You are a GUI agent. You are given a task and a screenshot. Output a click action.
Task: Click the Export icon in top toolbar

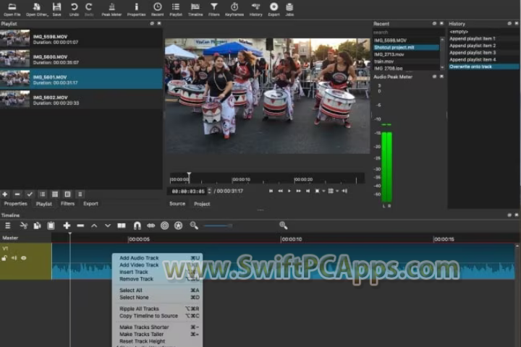(274, 9)
